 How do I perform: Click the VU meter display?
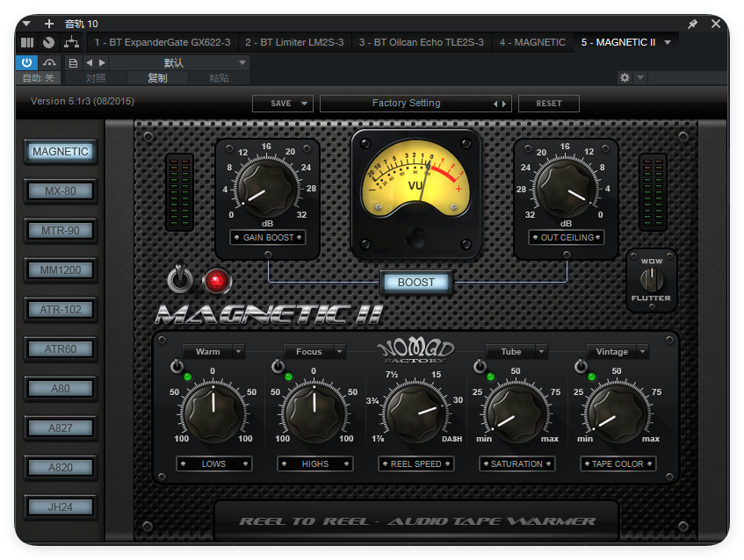point(415,178)
